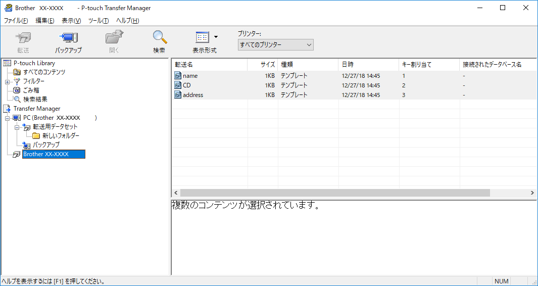Select the フィルター tree item
Screen dimensions: 538x286
pyautogui.click(x=34, y=81)
